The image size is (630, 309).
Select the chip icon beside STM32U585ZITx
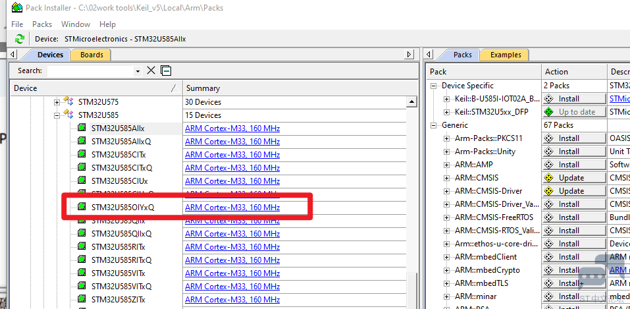click(82, 299)
